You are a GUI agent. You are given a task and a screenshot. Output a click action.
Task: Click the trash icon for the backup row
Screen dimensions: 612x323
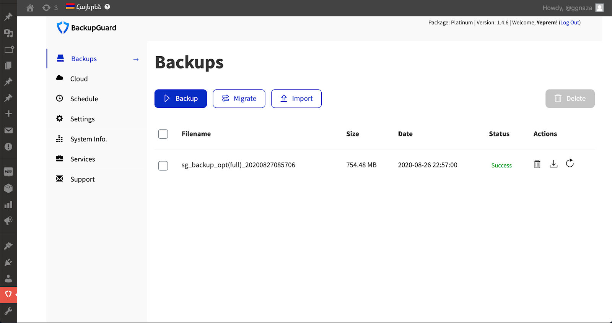(x=537, y=164)
